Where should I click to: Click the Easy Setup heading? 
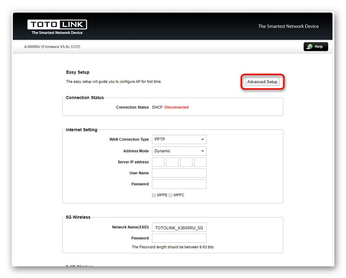[78, 72]
